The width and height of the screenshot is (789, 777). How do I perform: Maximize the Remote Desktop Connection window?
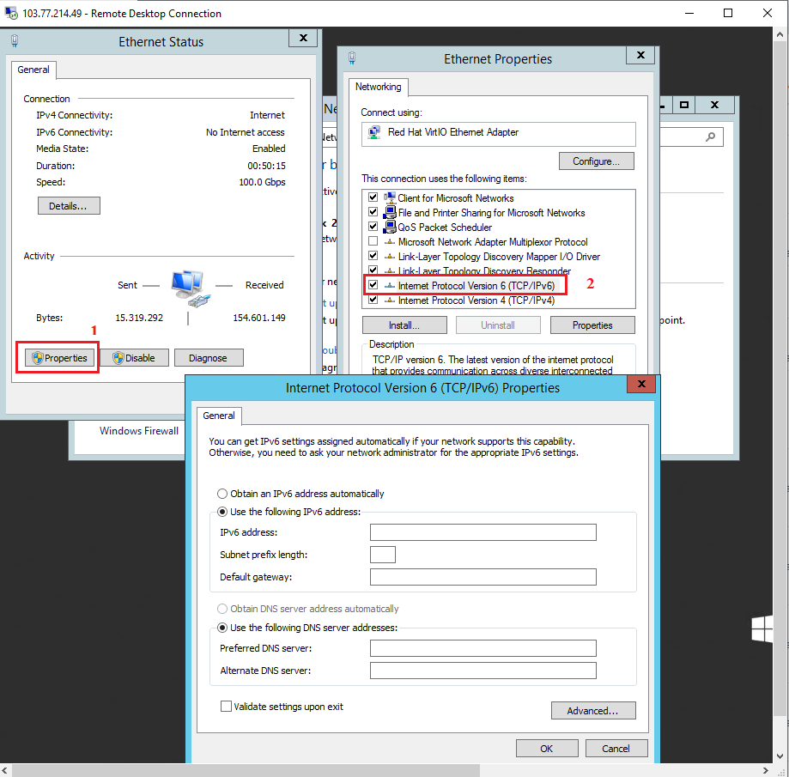pos(727,13)
